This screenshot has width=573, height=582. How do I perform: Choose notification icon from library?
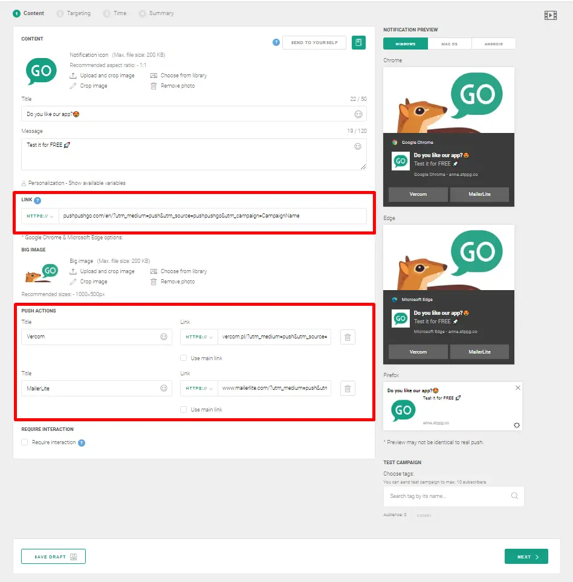pyautogui.click(x=178, y=76)
